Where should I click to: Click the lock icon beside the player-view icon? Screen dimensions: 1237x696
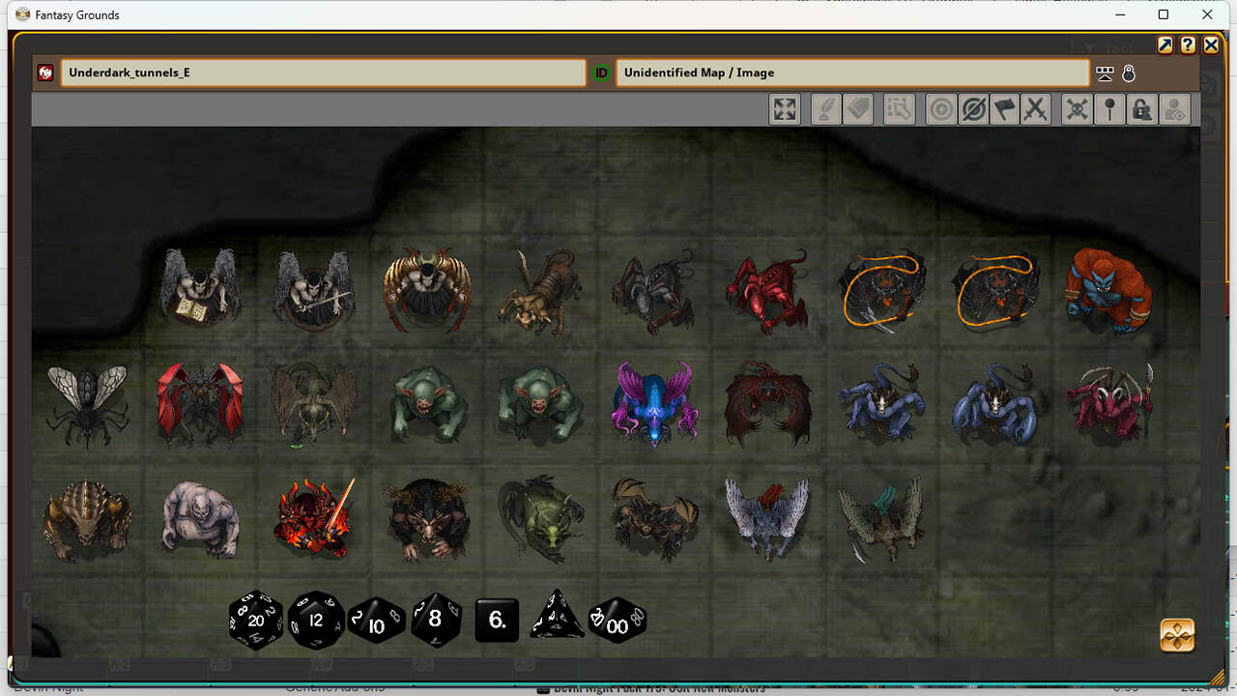click(x=1129, y=72)
